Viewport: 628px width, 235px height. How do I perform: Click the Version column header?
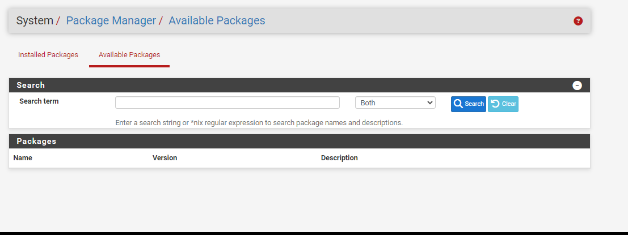point(165,158)
